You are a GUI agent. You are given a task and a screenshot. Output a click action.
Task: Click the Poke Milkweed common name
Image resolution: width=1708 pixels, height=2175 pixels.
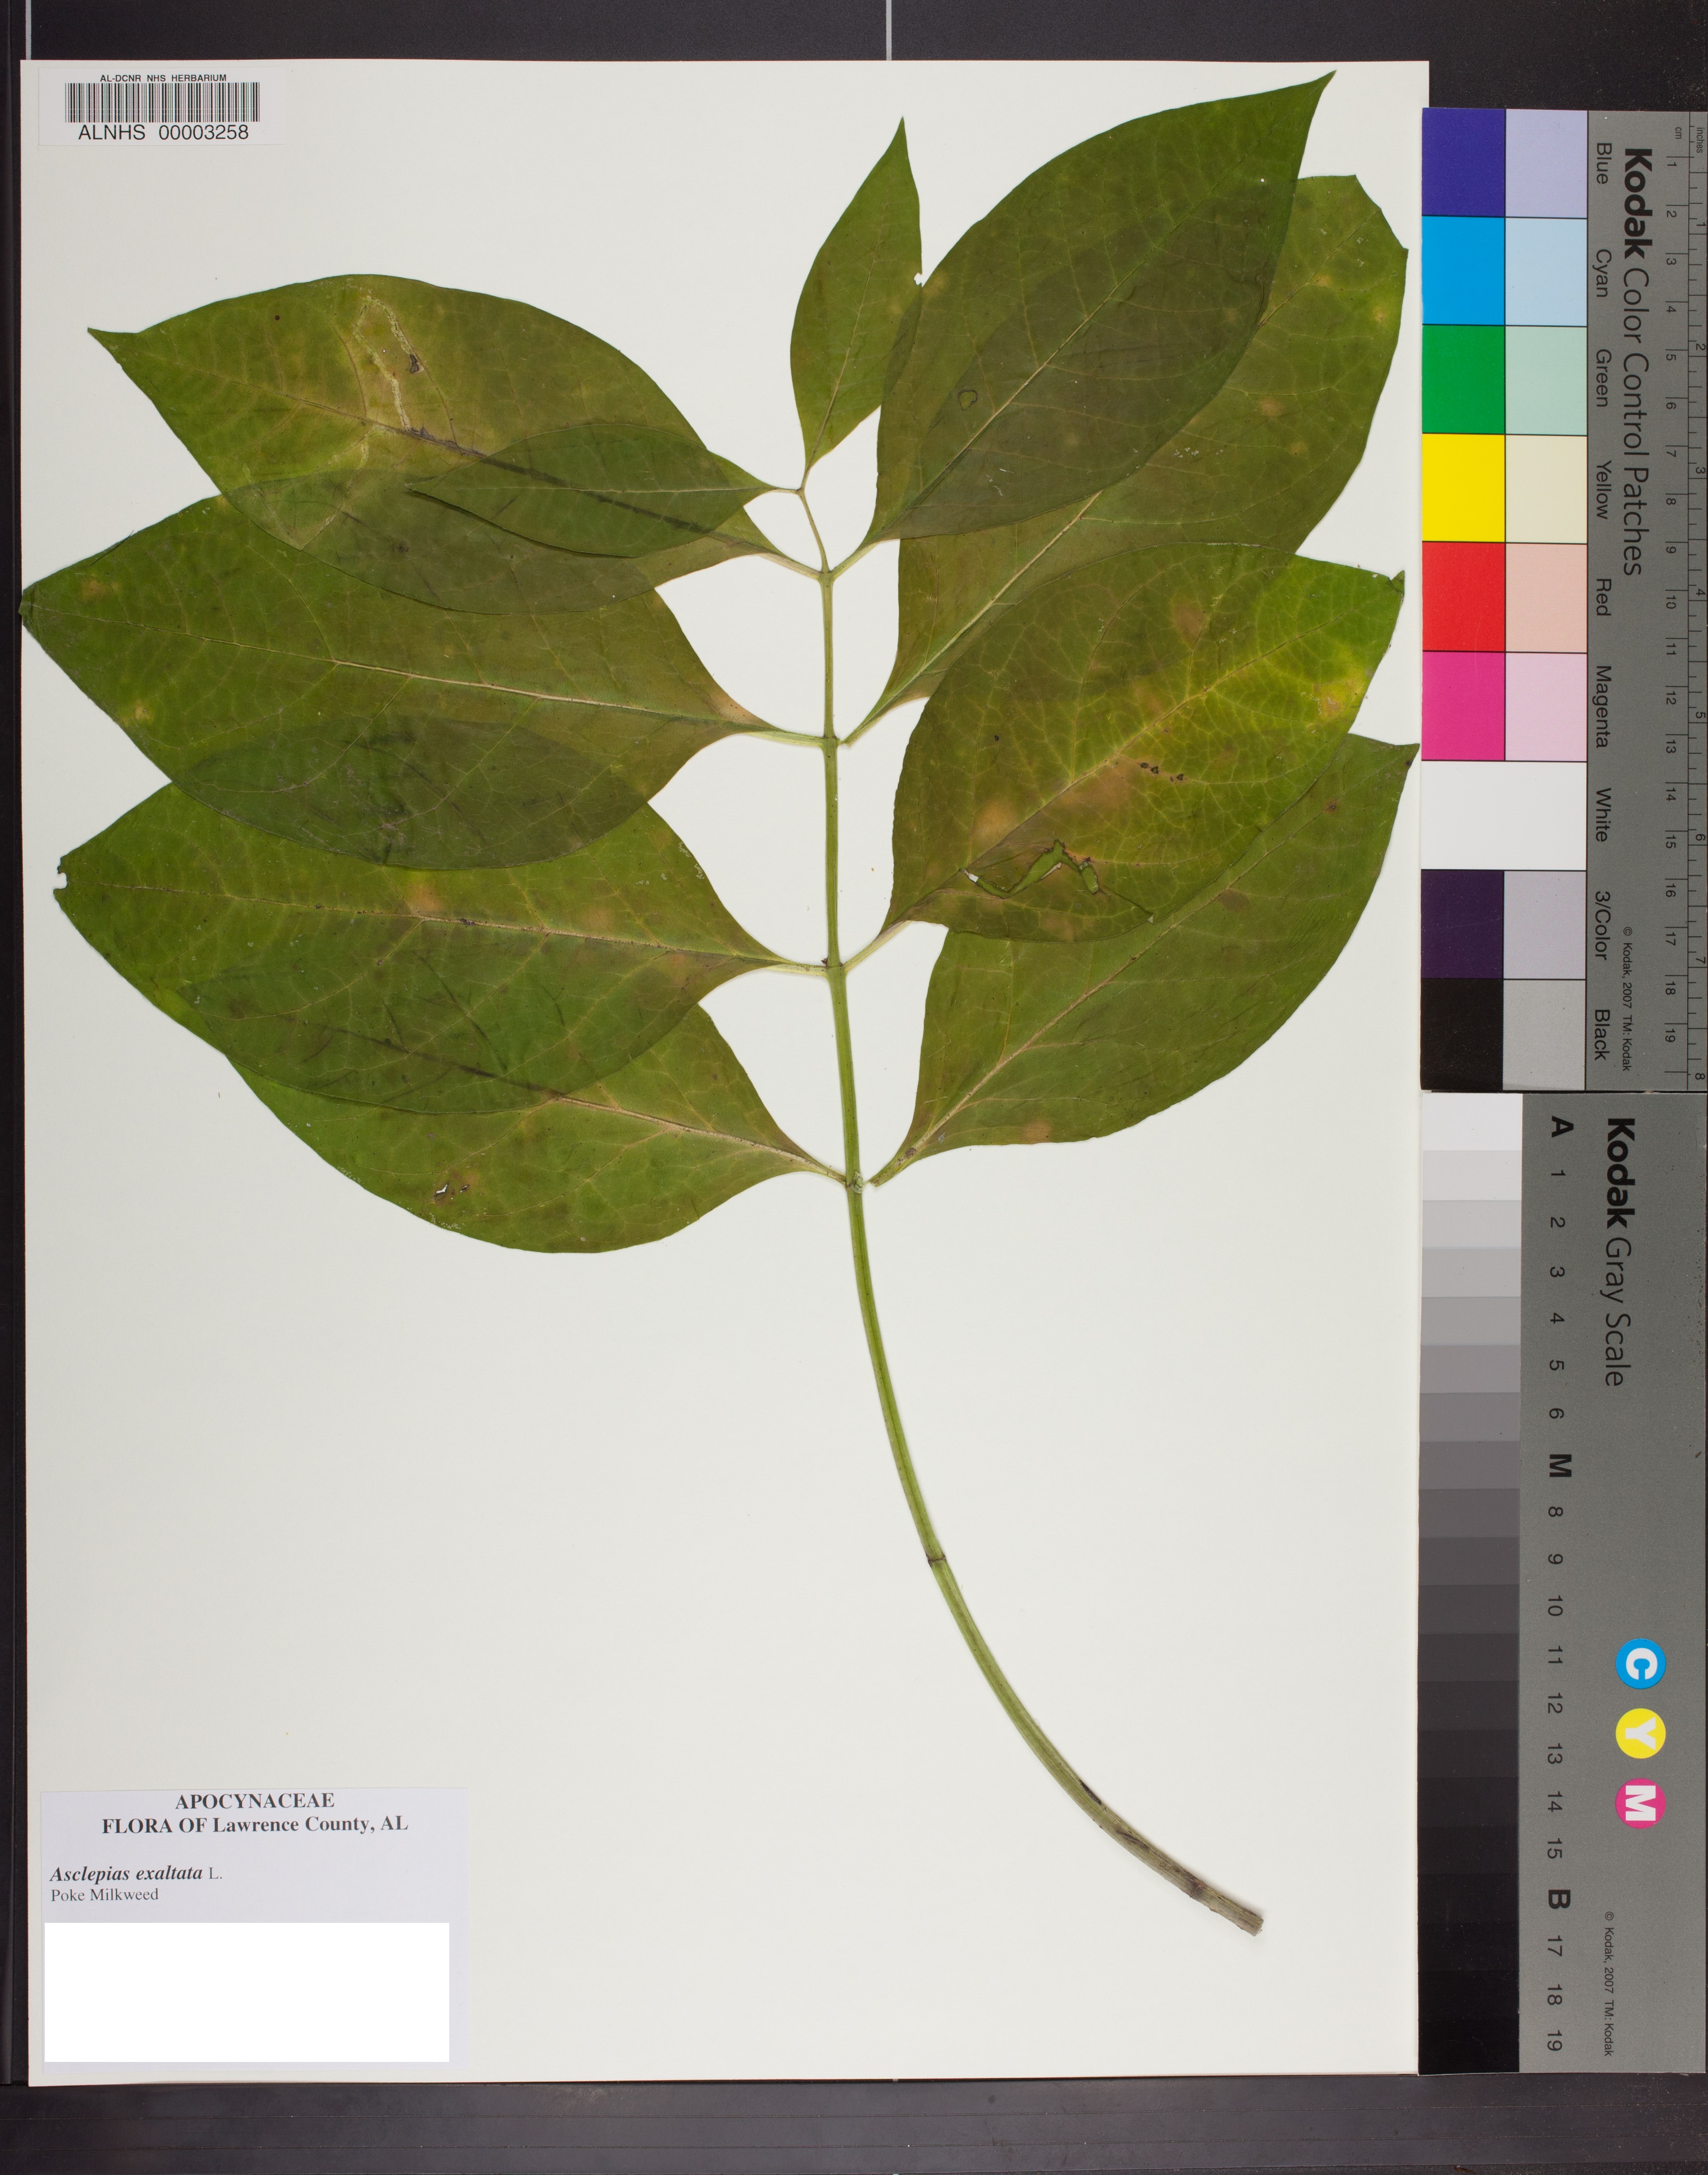[104, 1894]
